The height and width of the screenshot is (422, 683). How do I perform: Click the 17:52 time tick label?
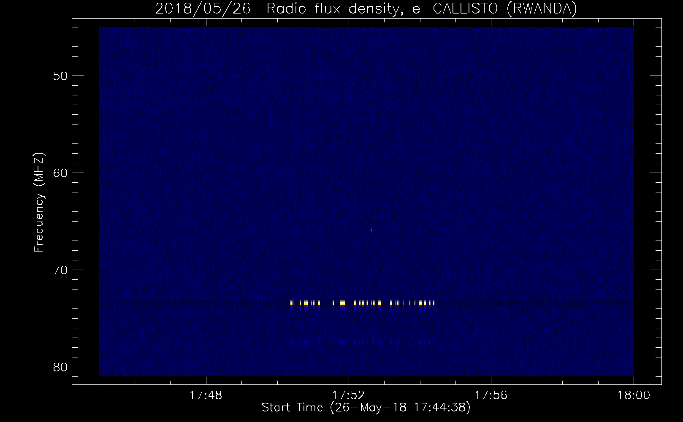(349, 395)
